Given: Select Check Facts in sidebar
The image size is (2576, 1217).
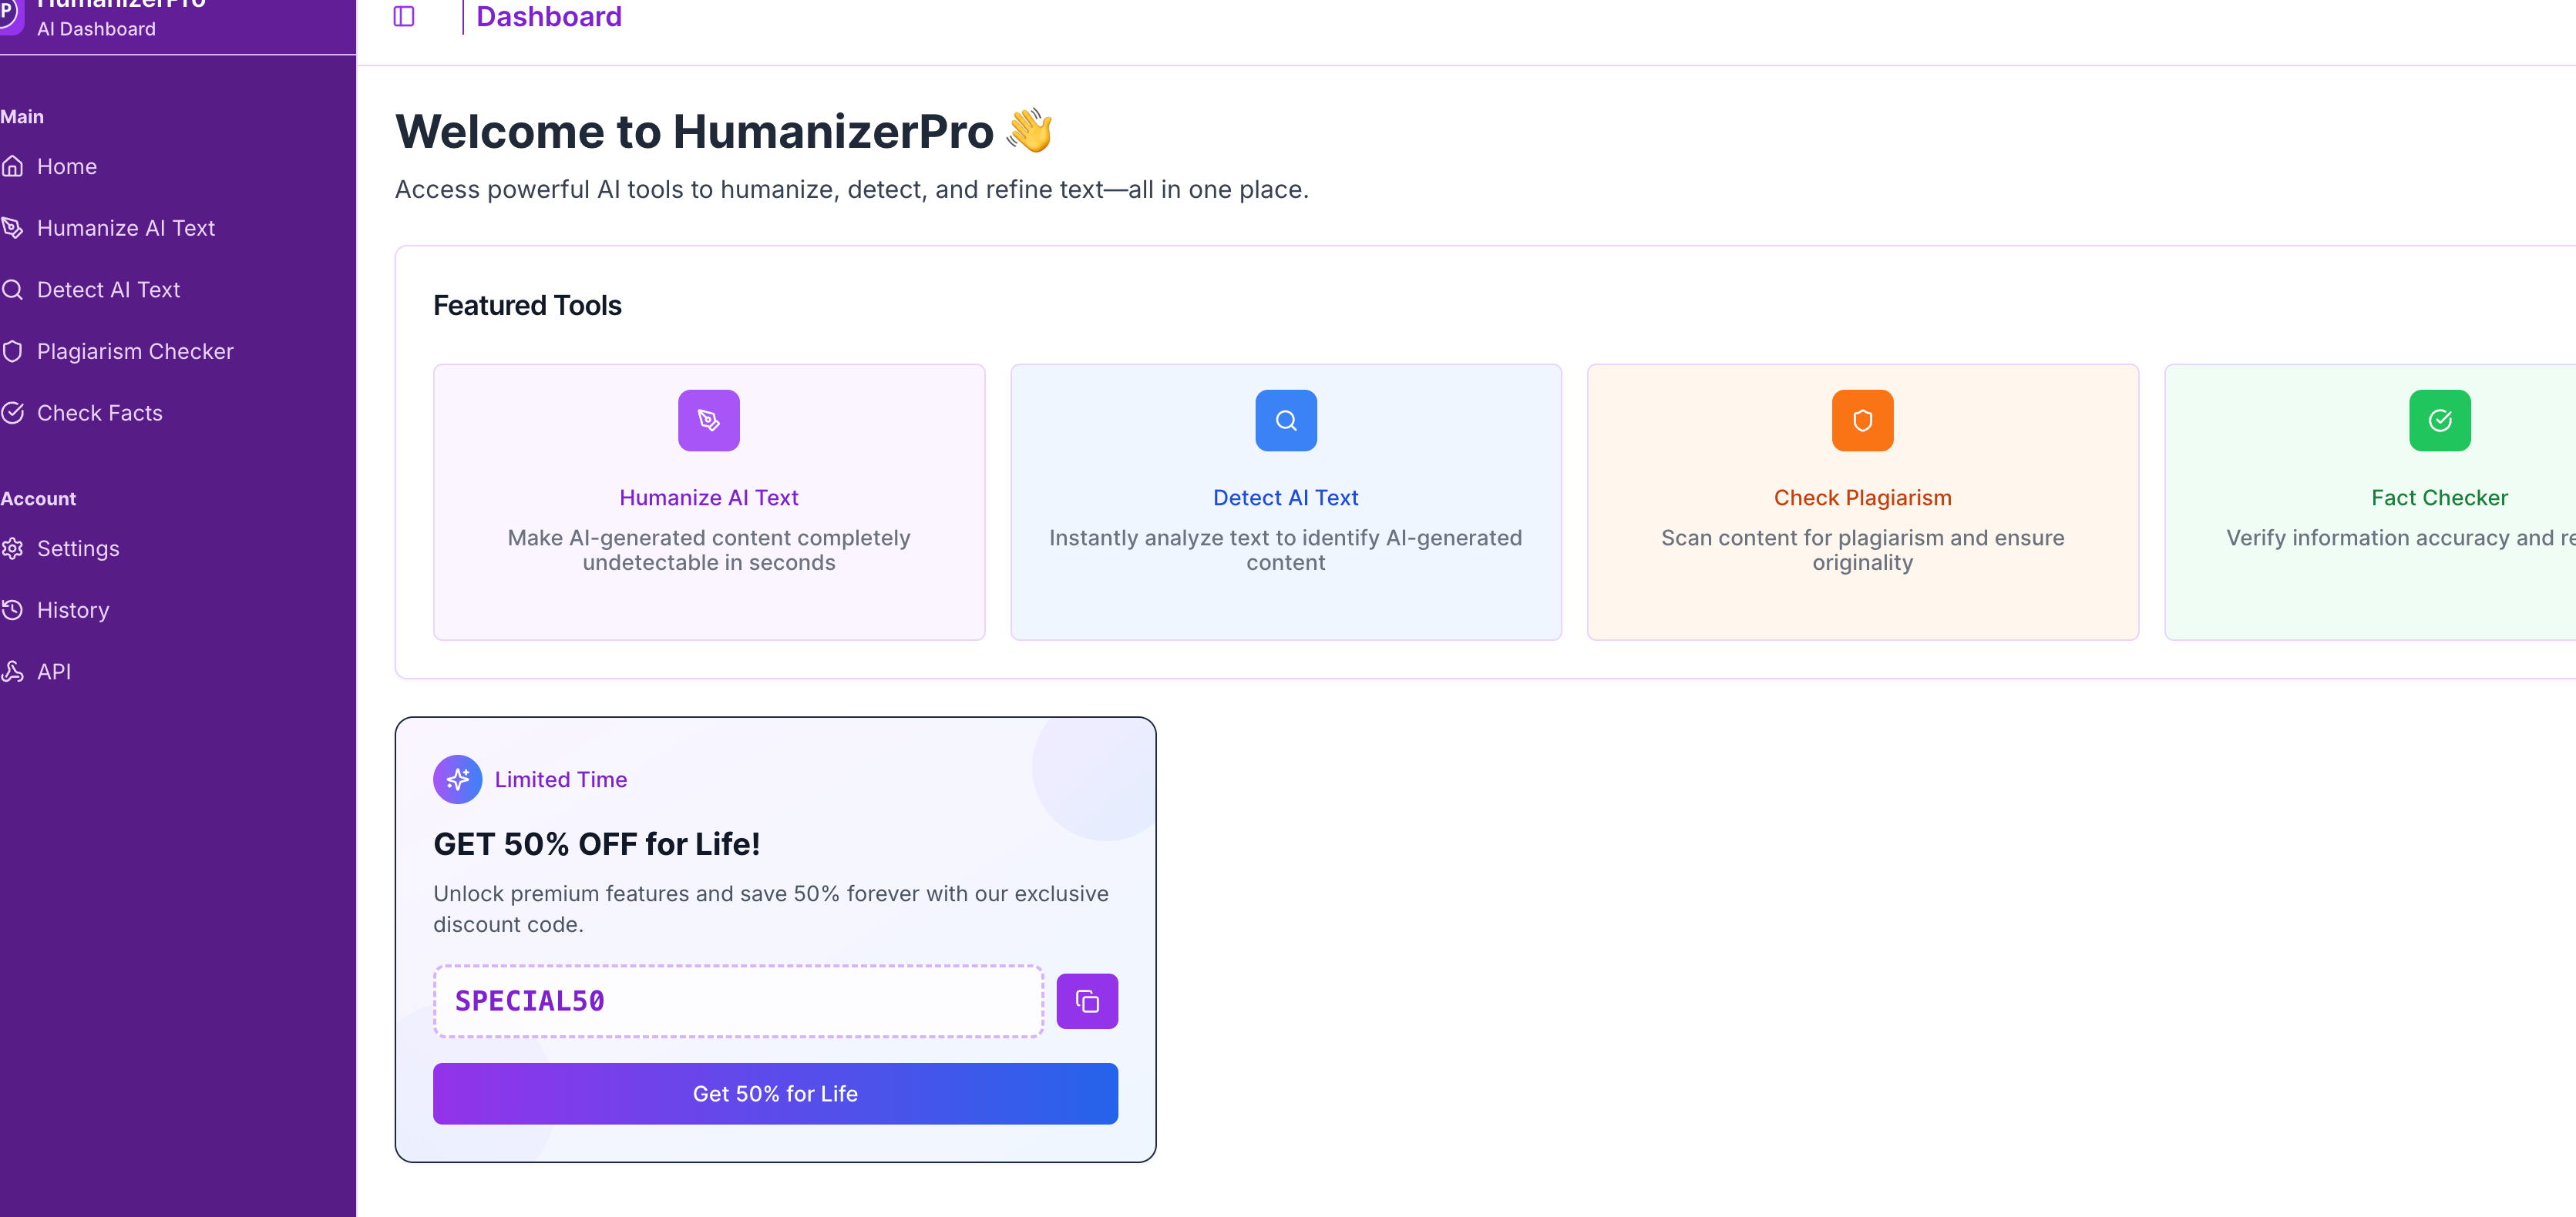Looking at the screenshot, I should tap(99, 414).
